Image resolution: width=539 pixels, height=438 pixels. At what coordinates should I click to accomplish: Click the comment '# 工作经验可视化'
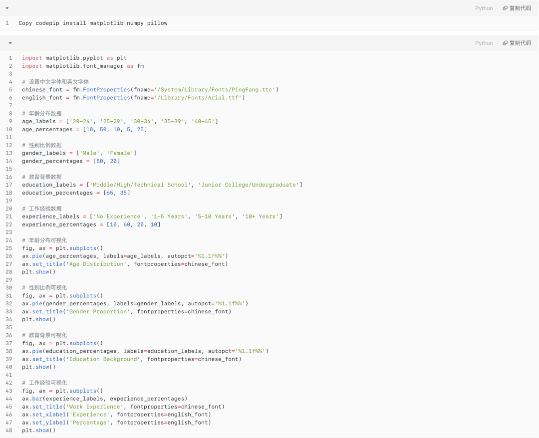click(44, 383)
